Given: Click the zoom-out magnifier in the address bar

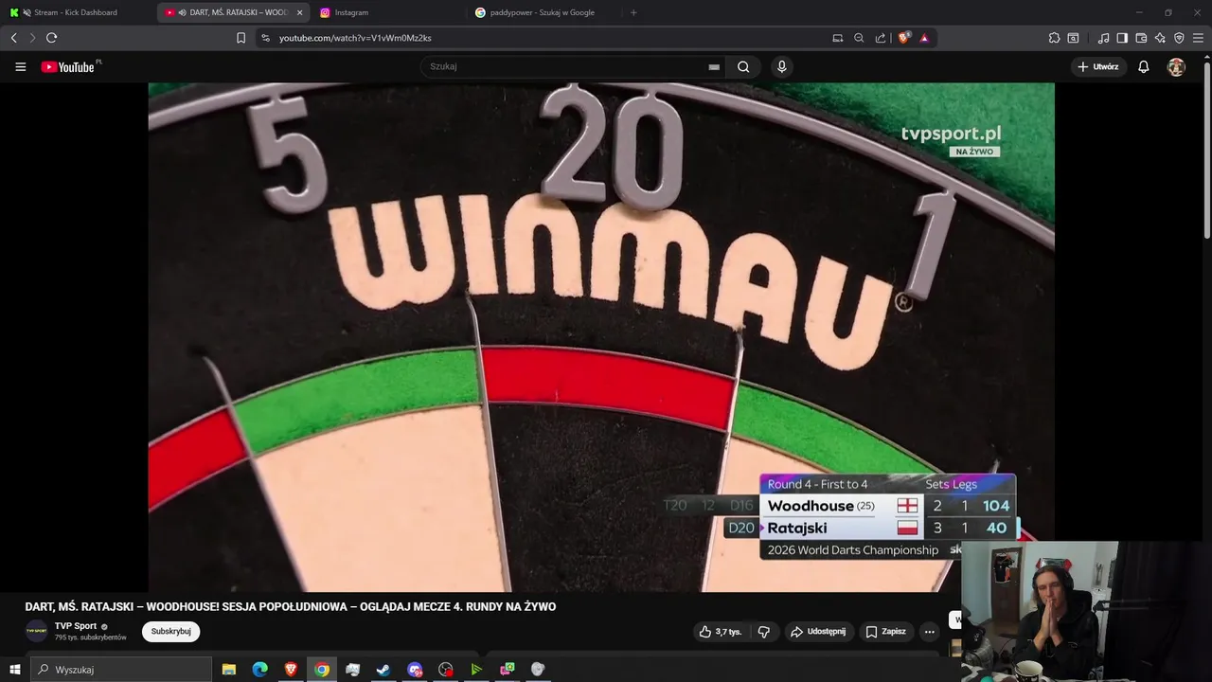Looking at the screenshot, I should 859,38.
